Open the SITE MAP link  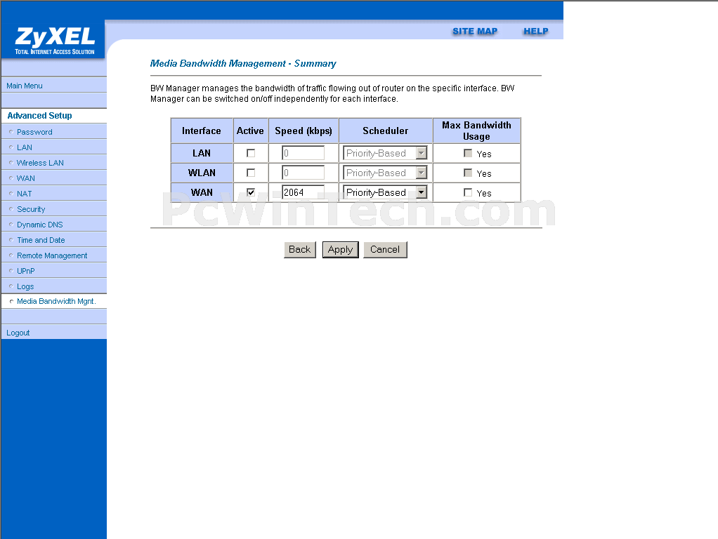475,31
